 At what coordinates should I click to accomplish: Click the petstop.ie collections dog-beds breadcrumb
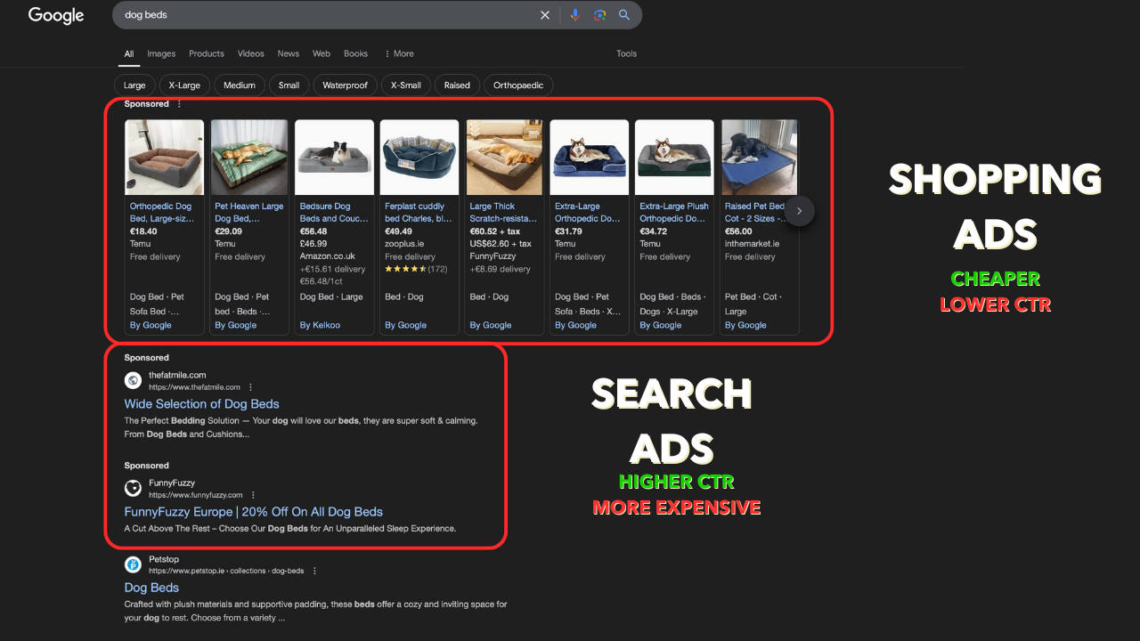226,571
